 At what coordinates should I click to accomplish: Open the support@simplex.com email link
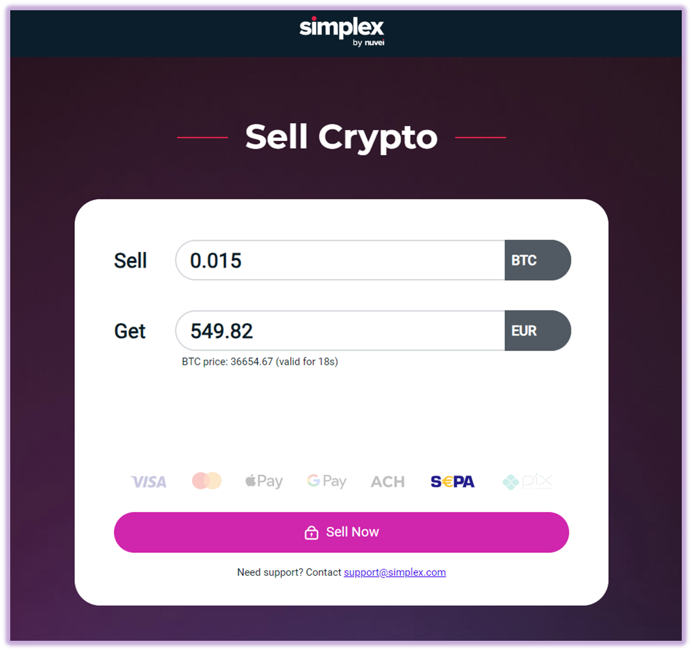pyautogui.click(x=394, y=572)
